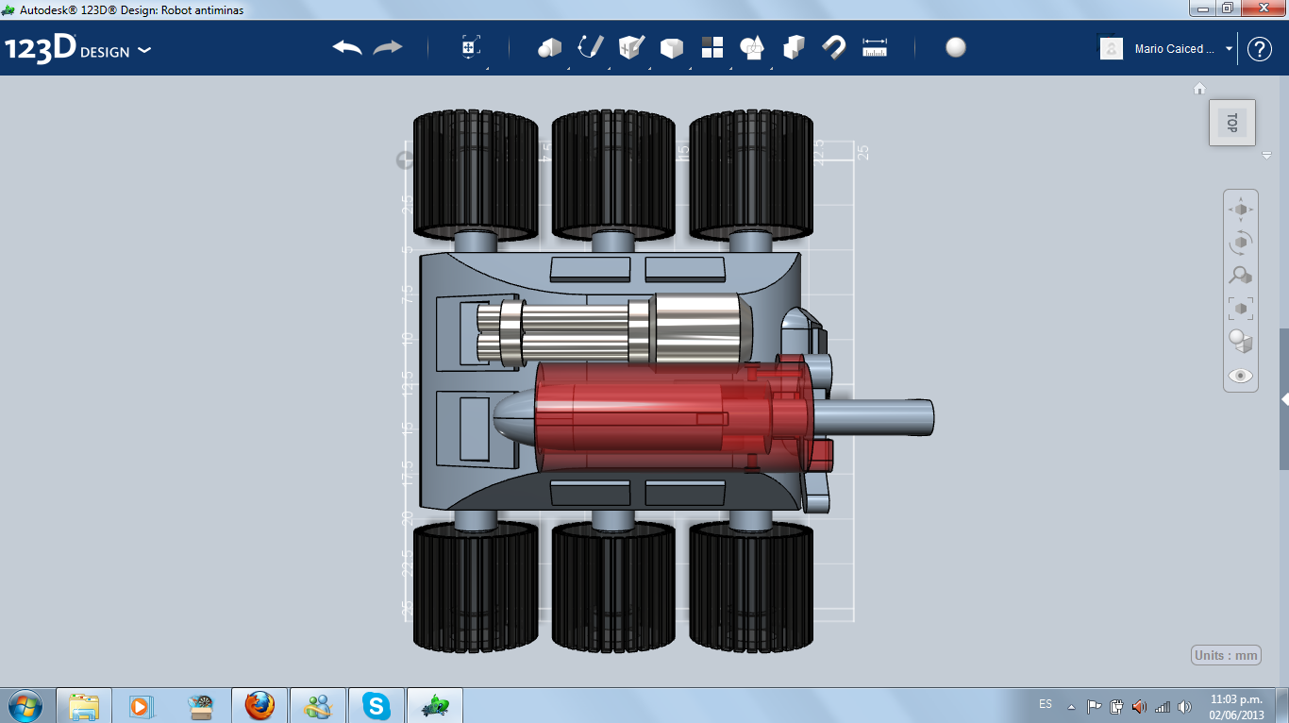Screen dimensions: 1289x723
Task: Open the Combine tool
Action: [794, 48]
